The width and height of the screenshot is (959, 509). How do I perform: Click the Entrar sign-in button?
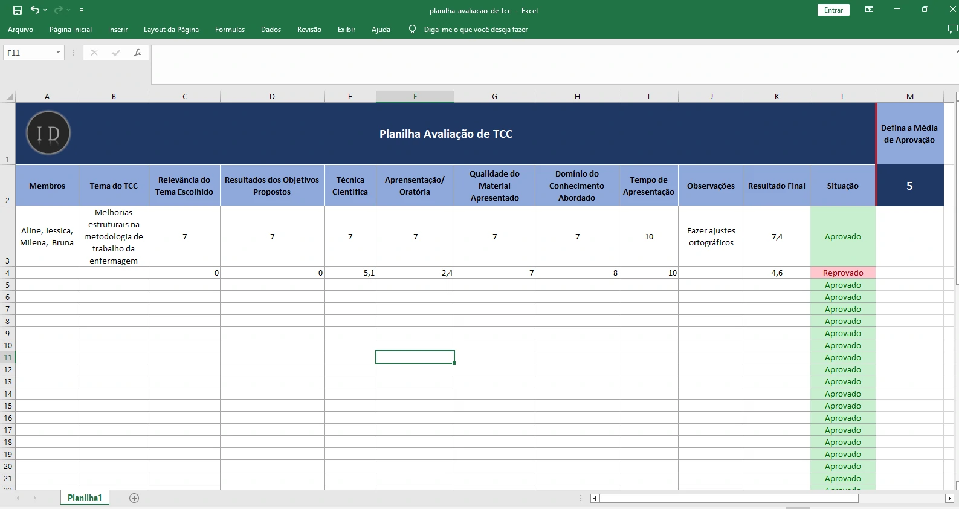point(833,10)
